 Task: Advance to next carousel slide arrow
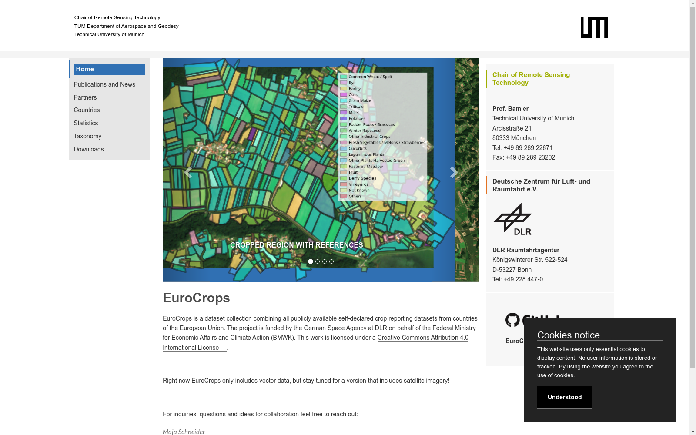pos(454,172)
